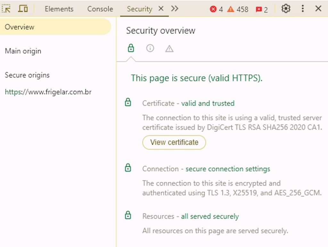
Task: Click the lock icon beside Resources
Action: click(x=128, y=215)
